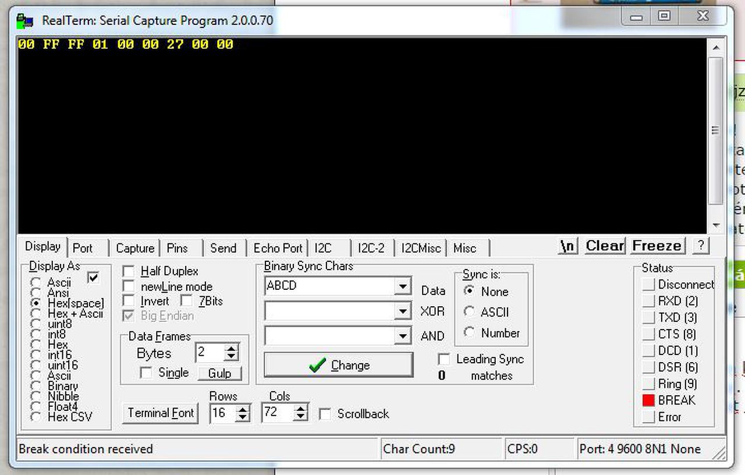Click the Error status indicator
The height and width of the screenshot is (475, 745).
pyautogui.click(x=648, y=417)
